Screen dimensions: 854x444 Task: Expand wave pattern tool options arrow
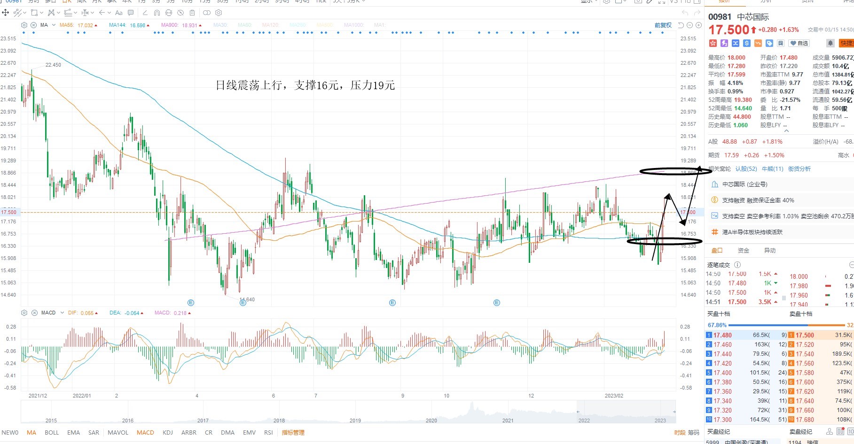point(58,13)
